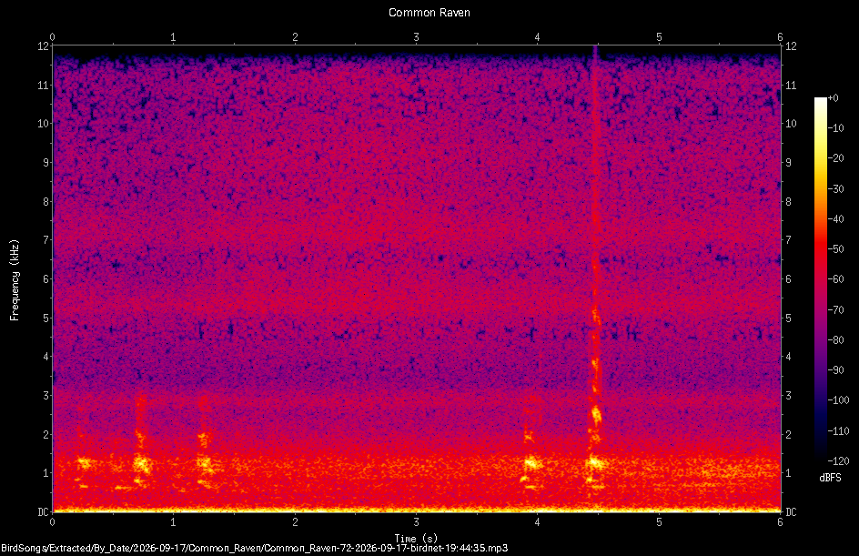
Task: Click "DC" on the right frequency axis
Action: [x=791, y=512]
